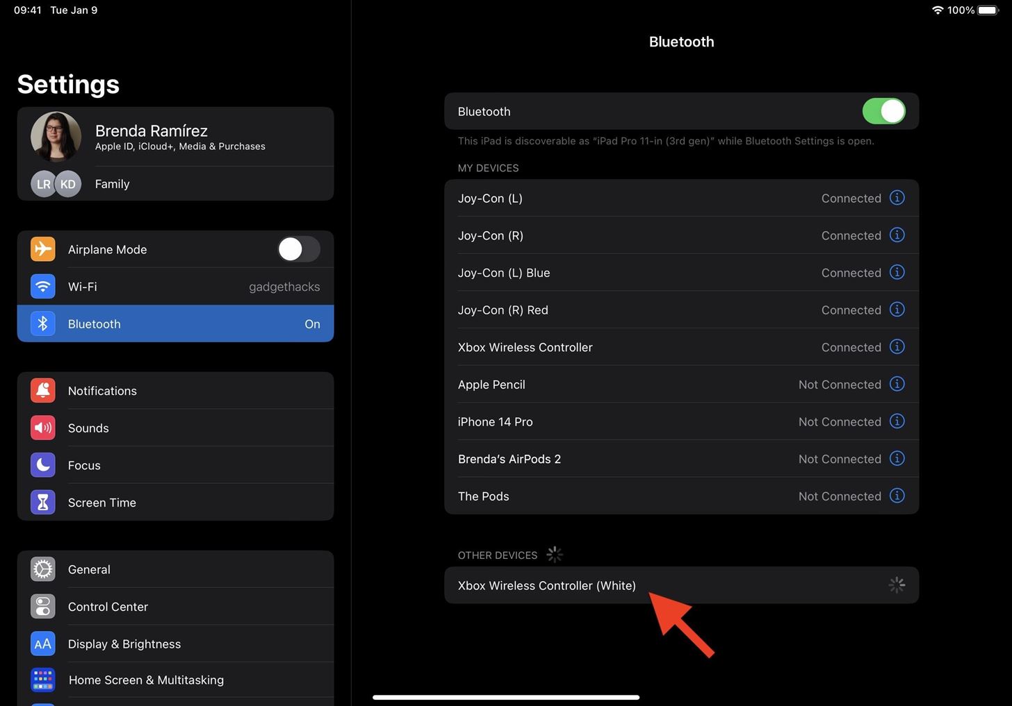Click the Notifications bell icon
The width and height of the screenshot is (1012, 706).
coord(42,390)
